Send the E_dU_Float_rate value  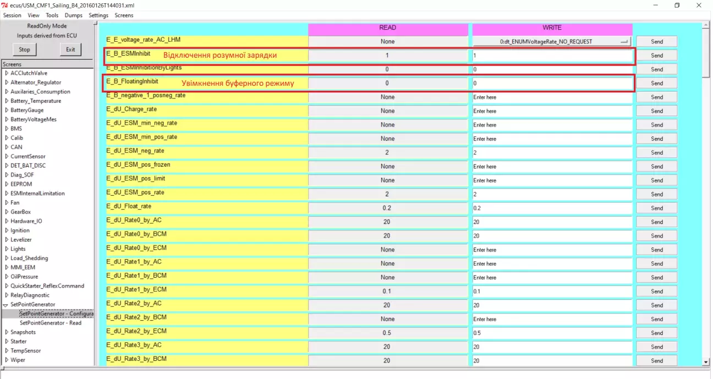tap(657, 208)
